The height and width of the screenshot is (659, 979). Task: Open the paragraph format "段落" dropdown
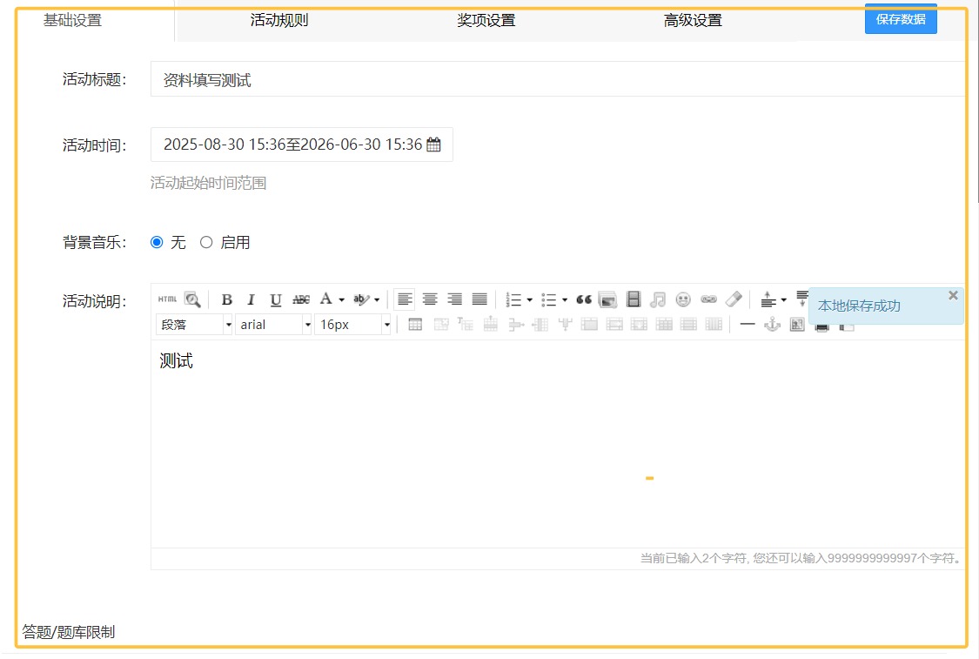[194, 325]
